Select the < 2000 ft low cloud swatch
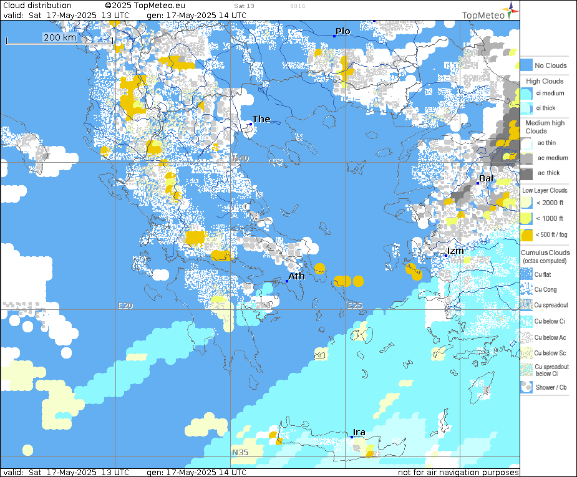 click(x=526, y=203)
